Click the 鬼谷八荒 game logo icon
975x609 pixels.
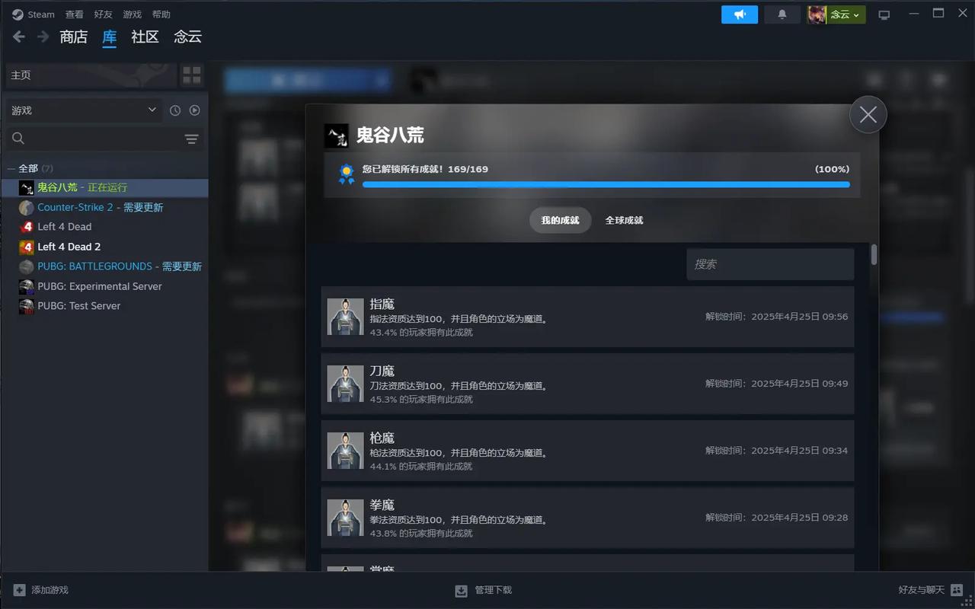(x=336, y=136)
